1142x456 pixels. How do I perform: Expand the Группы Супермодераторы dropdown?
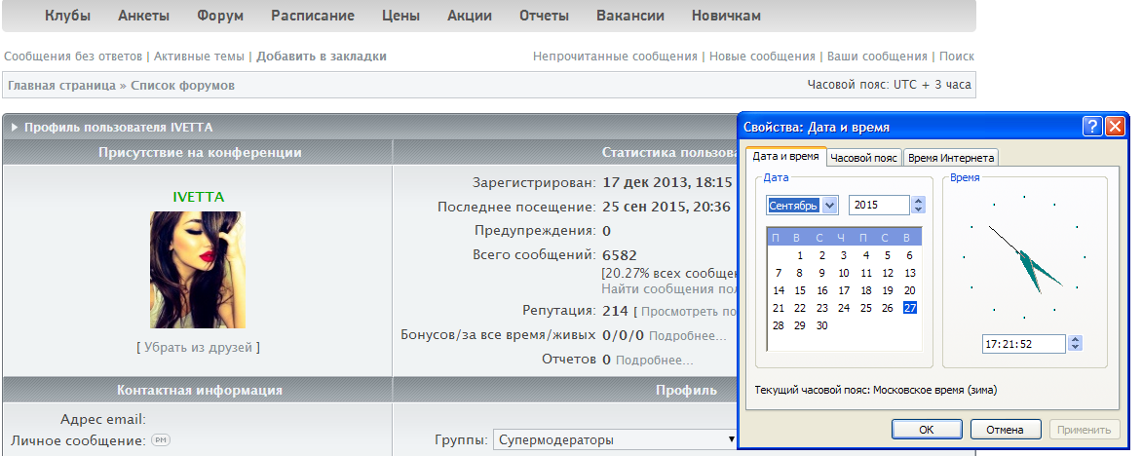tap(614, 440)
